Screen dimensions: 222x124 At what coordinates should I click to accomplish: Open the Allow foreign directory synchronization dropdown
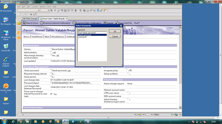click(58, 56)
